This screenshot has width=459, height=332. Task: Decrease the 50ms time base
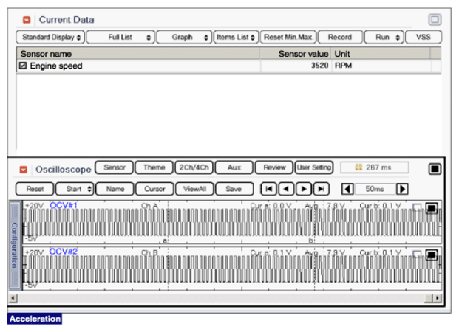[347, 189]
